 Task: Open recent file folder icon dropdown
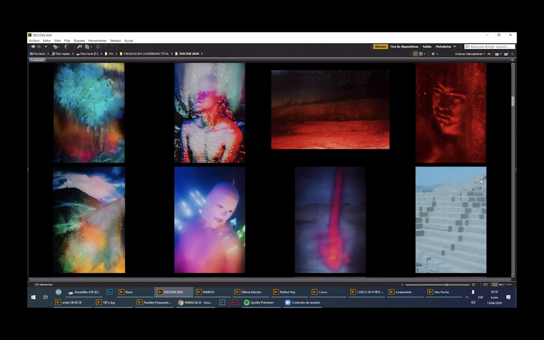(x=498, y=54)
